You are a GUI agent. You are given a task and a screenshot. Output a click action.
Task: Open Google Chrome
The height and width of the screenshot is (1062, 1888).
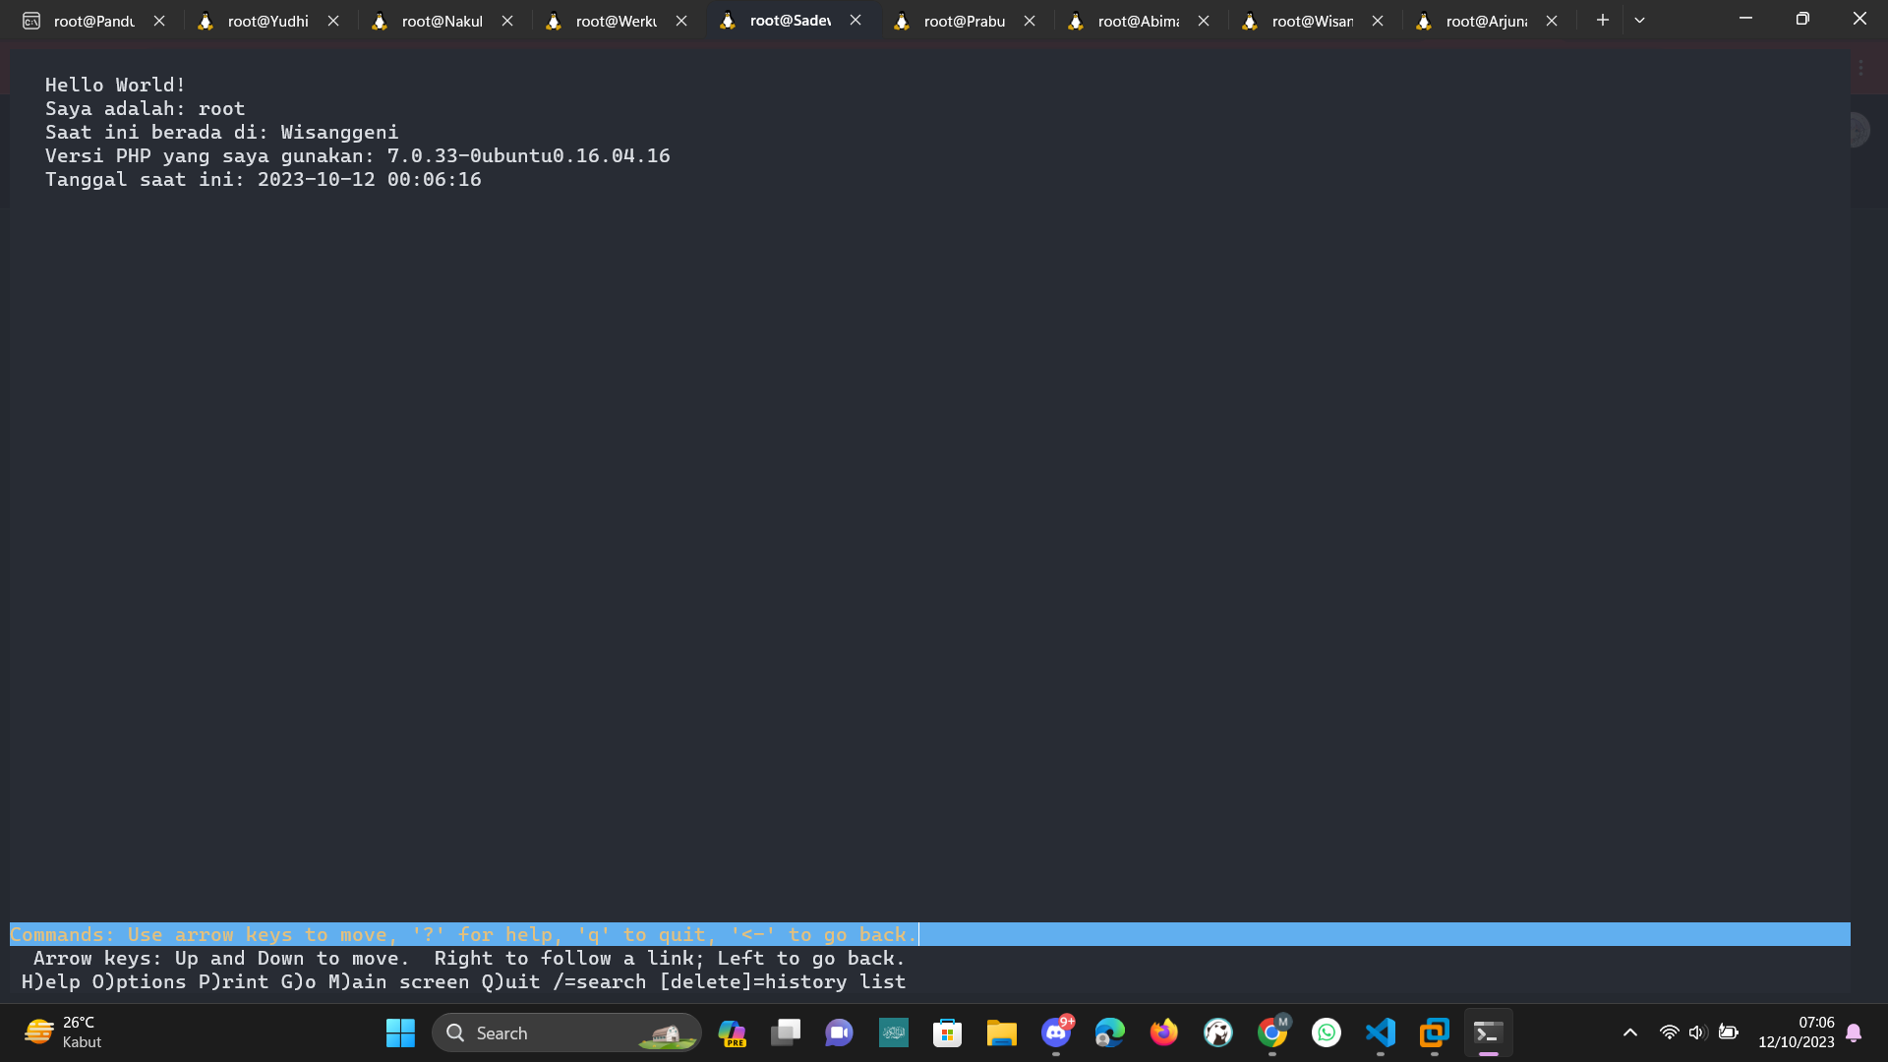[1272, 1032]
